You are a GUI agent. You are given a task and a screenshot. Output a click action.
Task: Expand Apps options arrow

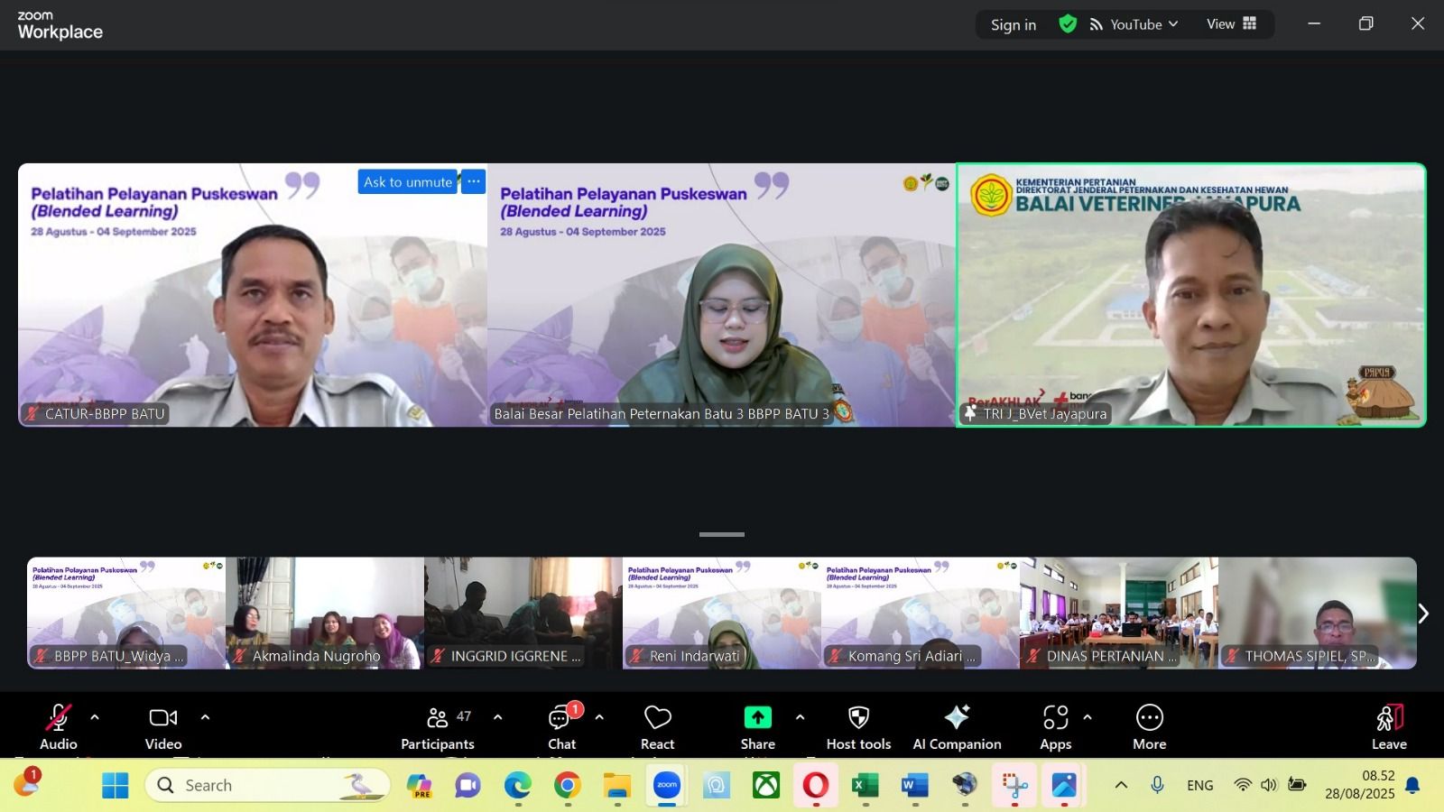[x=1088, y=717]
